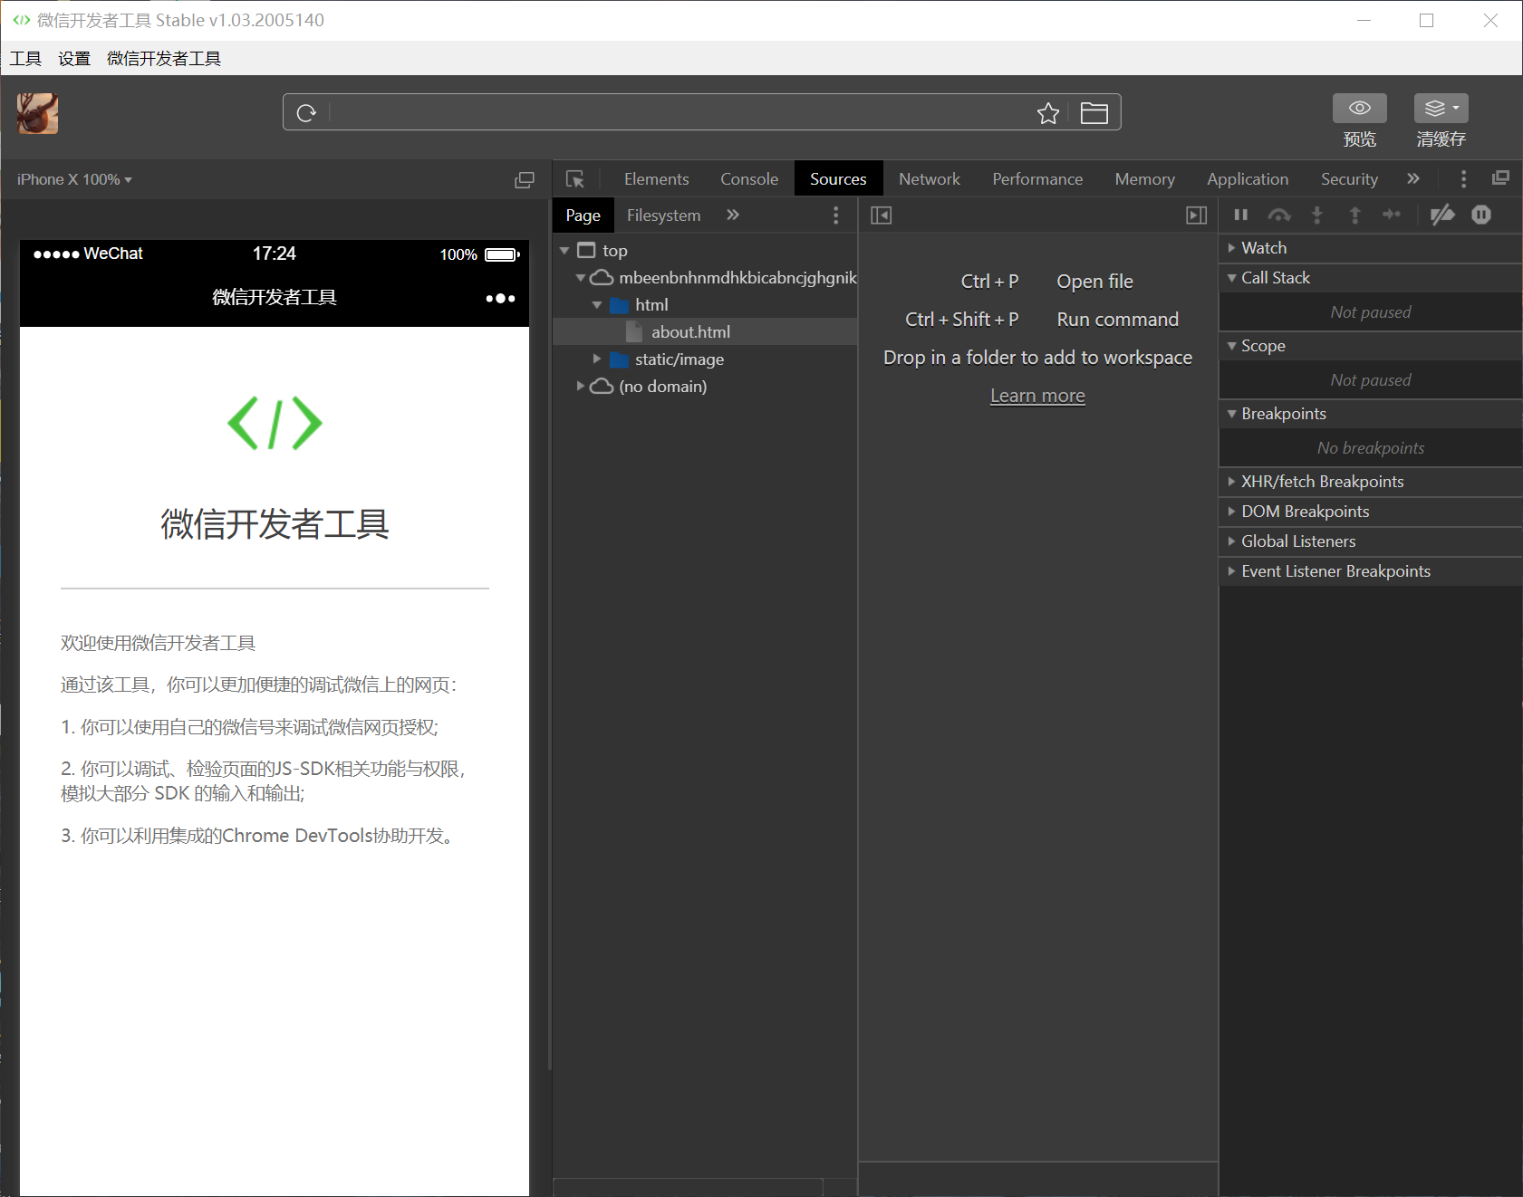
Task: Open the 微信开发者工具 menu
Action: tap(164, 59)
